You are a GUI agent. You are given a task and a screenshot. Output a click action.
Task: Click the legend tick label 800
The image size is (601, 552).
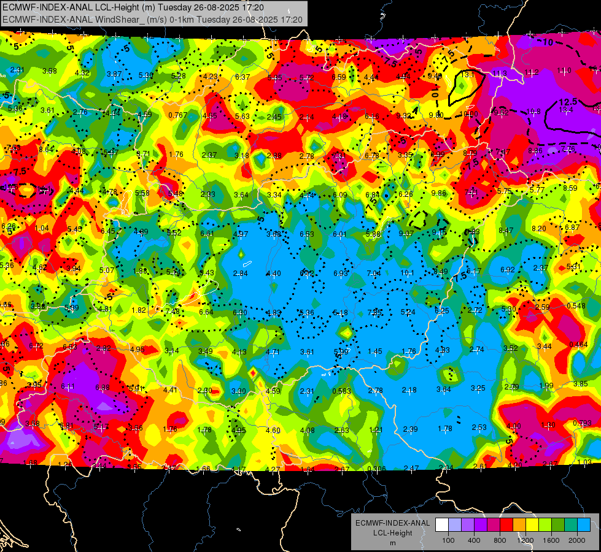(x=500, y=540)
